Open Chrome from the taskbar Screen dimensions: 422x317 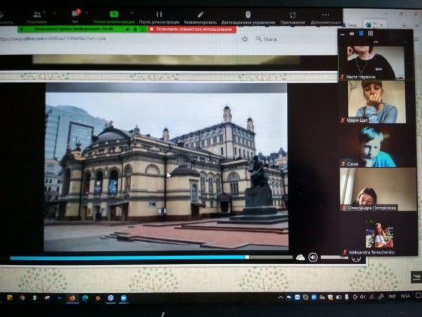[x=22, y=298]
